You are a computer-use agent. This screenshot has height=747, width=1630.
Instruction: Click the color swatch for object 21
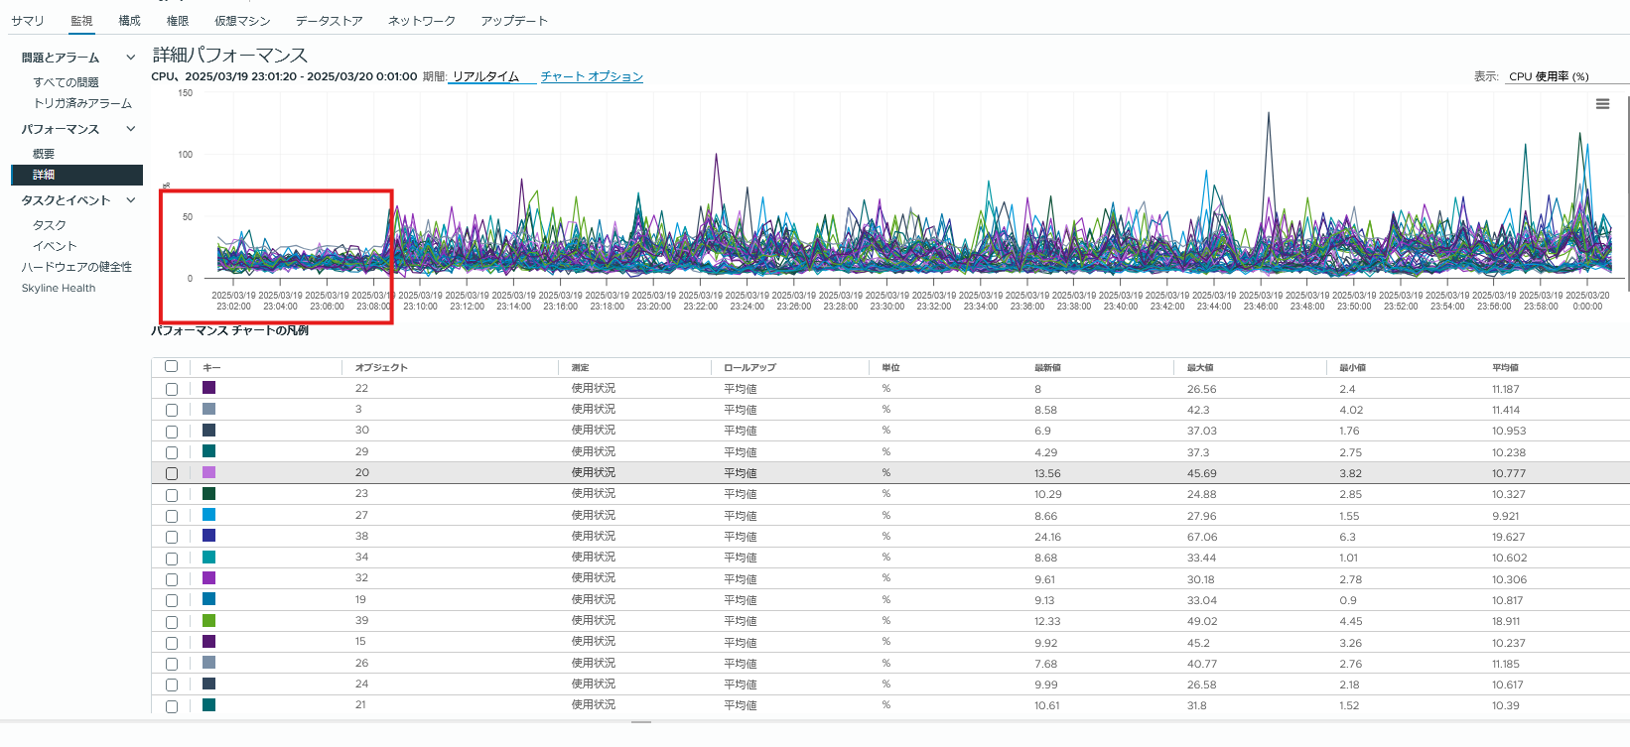(208, 705)
